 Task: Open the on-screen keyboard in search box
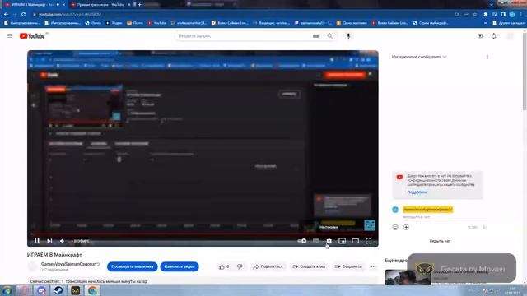[x=315, y=36]
